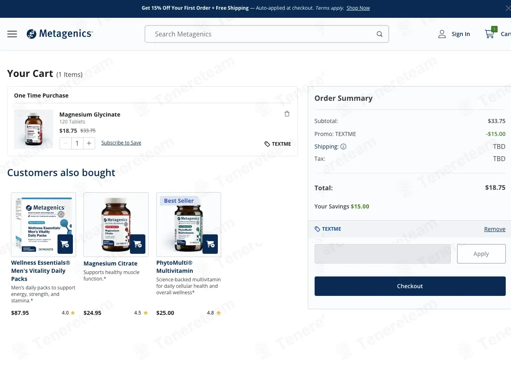Click the Total $18.75 amount
Viewport: 511px width, 374px height.
pyautogui.click(x=495, y=187)
